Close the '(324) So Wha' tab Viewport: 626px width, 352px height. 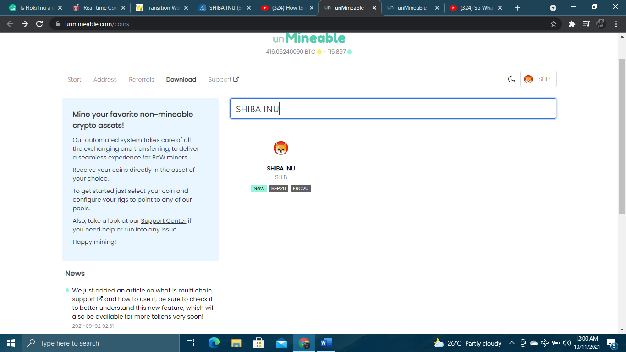500,8
